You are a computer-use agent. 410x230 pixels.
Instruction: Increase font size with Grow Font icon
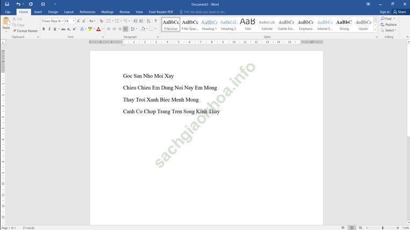coord(78,21)
